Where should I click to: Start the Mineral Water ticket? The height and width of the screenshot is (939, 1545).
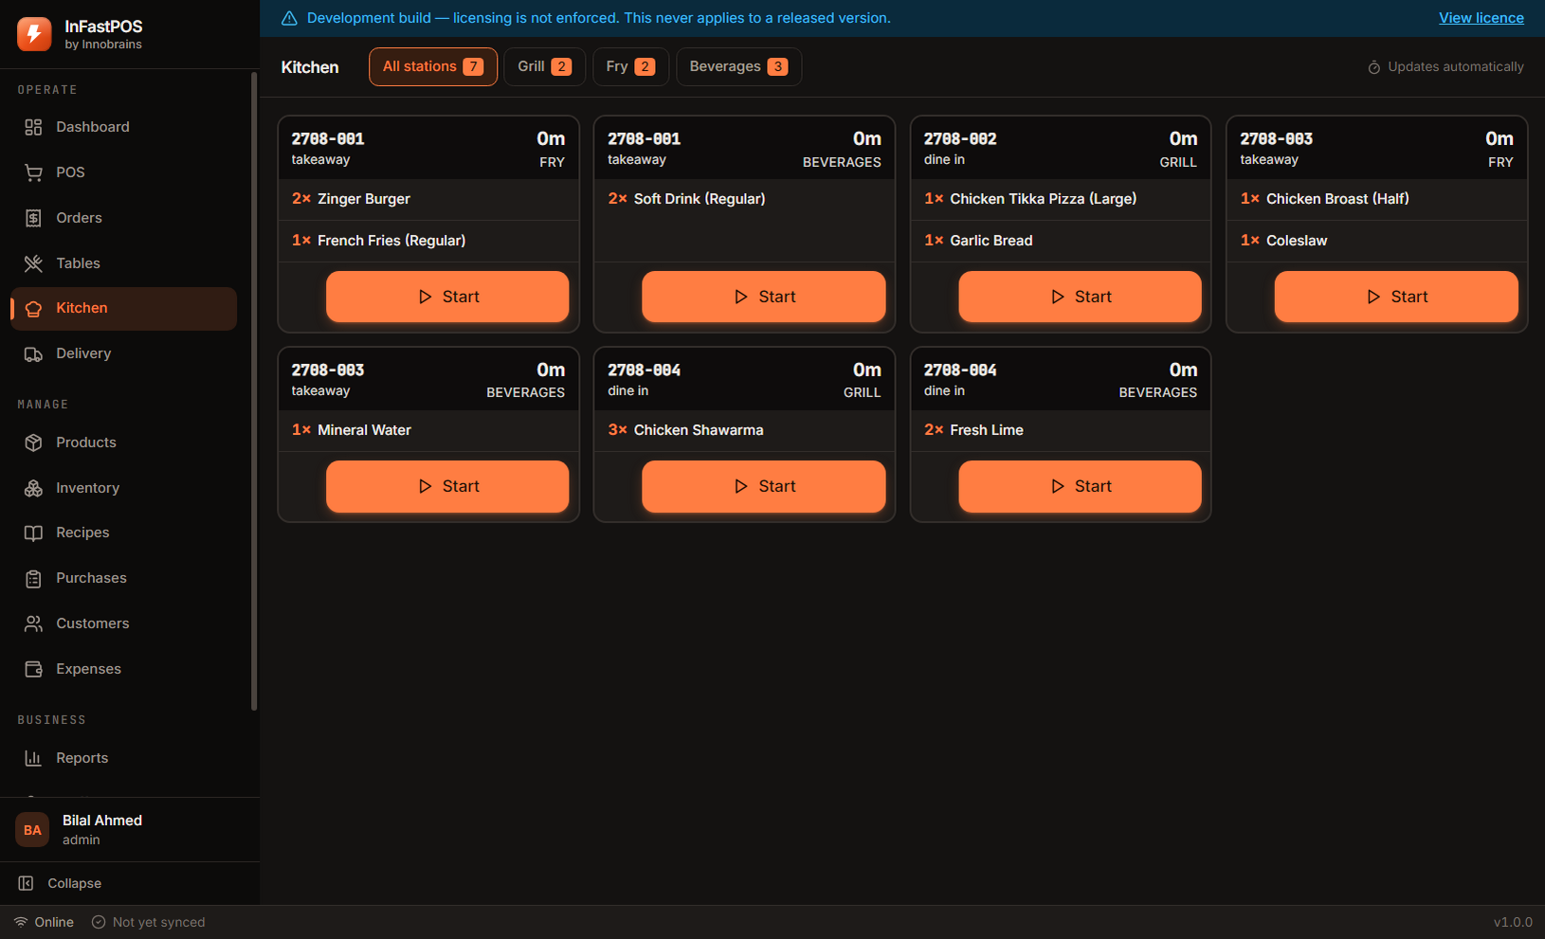(x=447, y=486)
